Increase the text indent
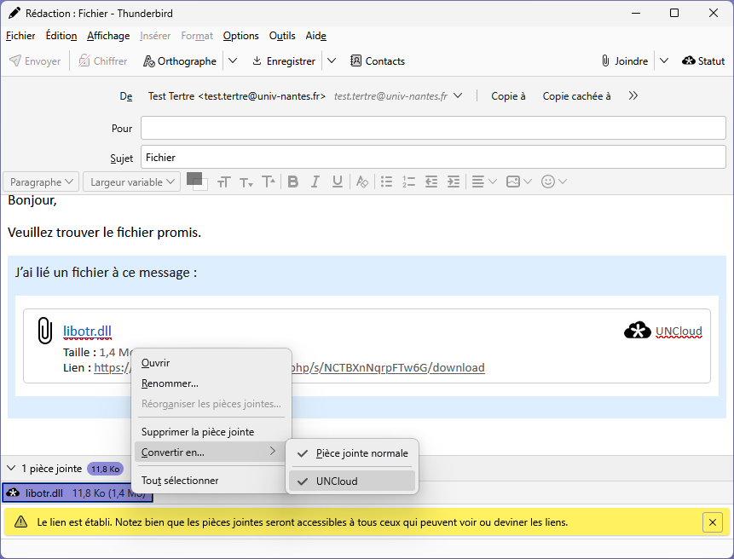 [453, 182]
